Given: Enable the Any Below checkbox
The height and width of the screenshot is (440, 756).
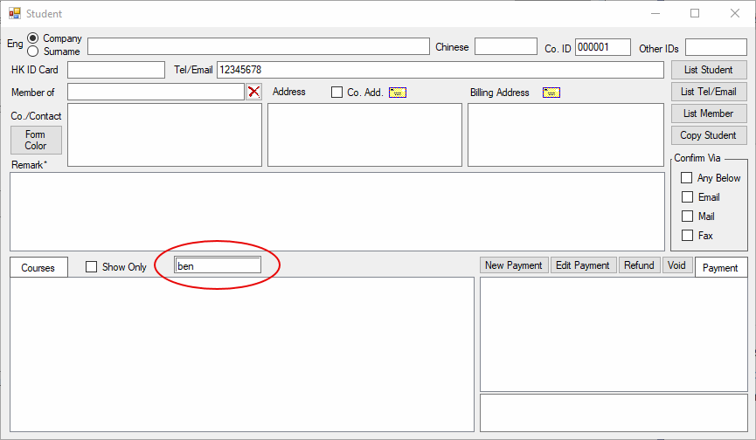Looking at the screenshot, I should pyautogui.click(x=687, y=177).
